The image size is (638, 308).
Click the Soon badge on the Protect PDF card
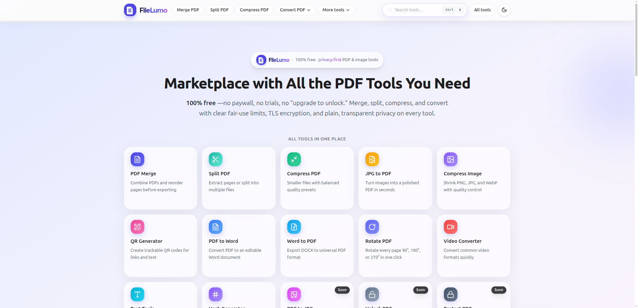(x=499, y=290)
